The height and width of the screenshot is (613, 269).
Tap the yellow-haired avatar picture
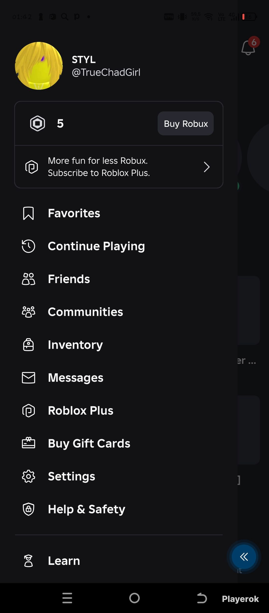coord(39,66)
